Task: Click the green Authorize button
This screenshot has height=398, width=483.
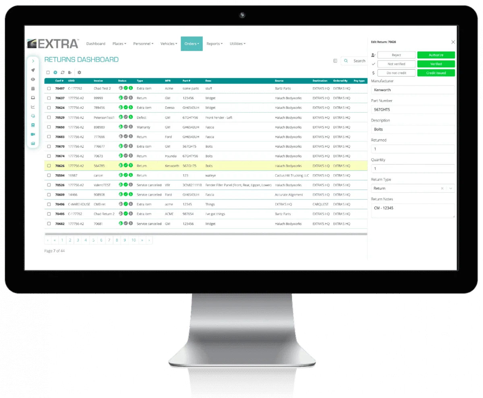Action: (x=436, y=55)
